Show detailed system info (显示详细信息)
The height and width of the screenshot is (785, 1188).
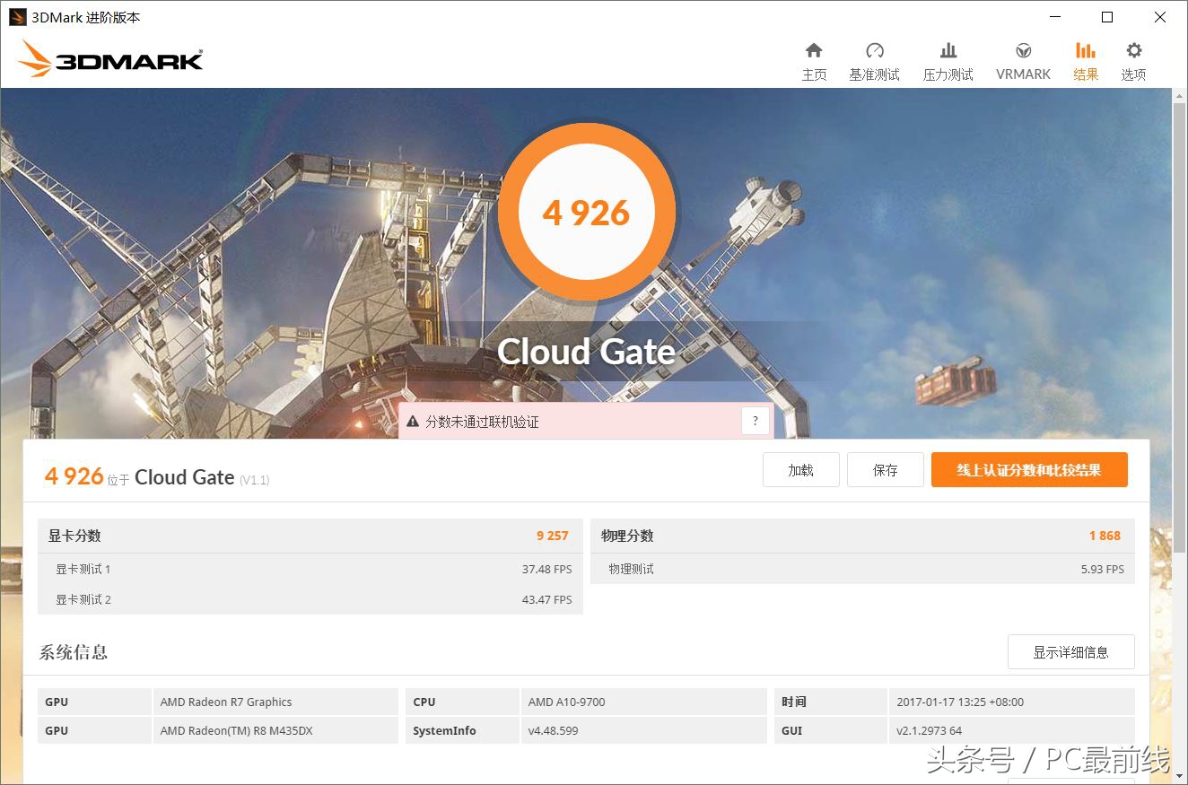coord(1070,652)
